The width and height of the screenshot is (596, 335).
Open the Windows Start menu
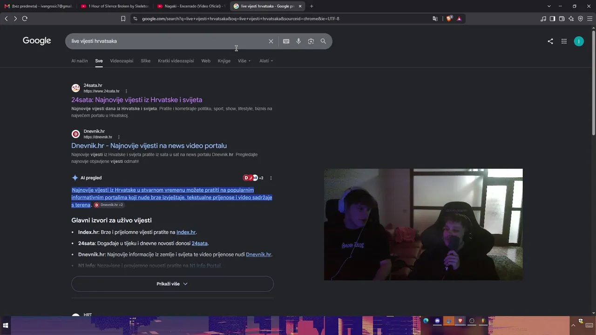click(6, 326)
